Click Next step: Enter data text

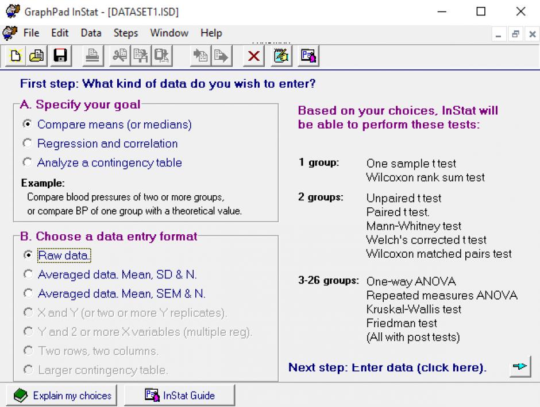click(387, 367)
